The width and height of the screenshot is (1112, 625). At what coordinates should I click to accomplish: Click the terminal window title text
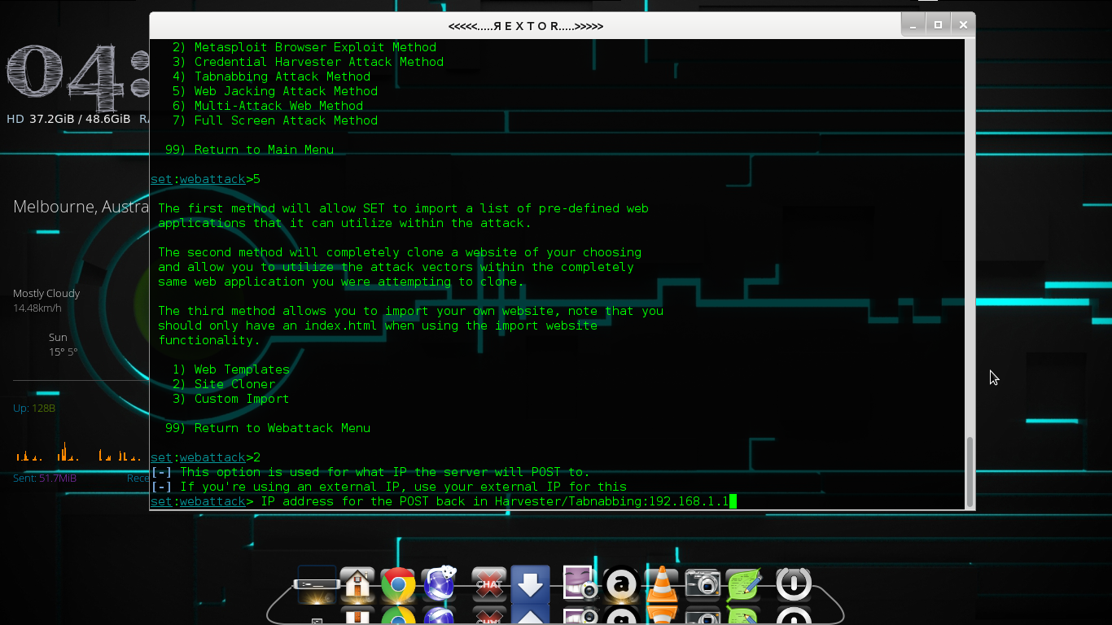point(526,26)
